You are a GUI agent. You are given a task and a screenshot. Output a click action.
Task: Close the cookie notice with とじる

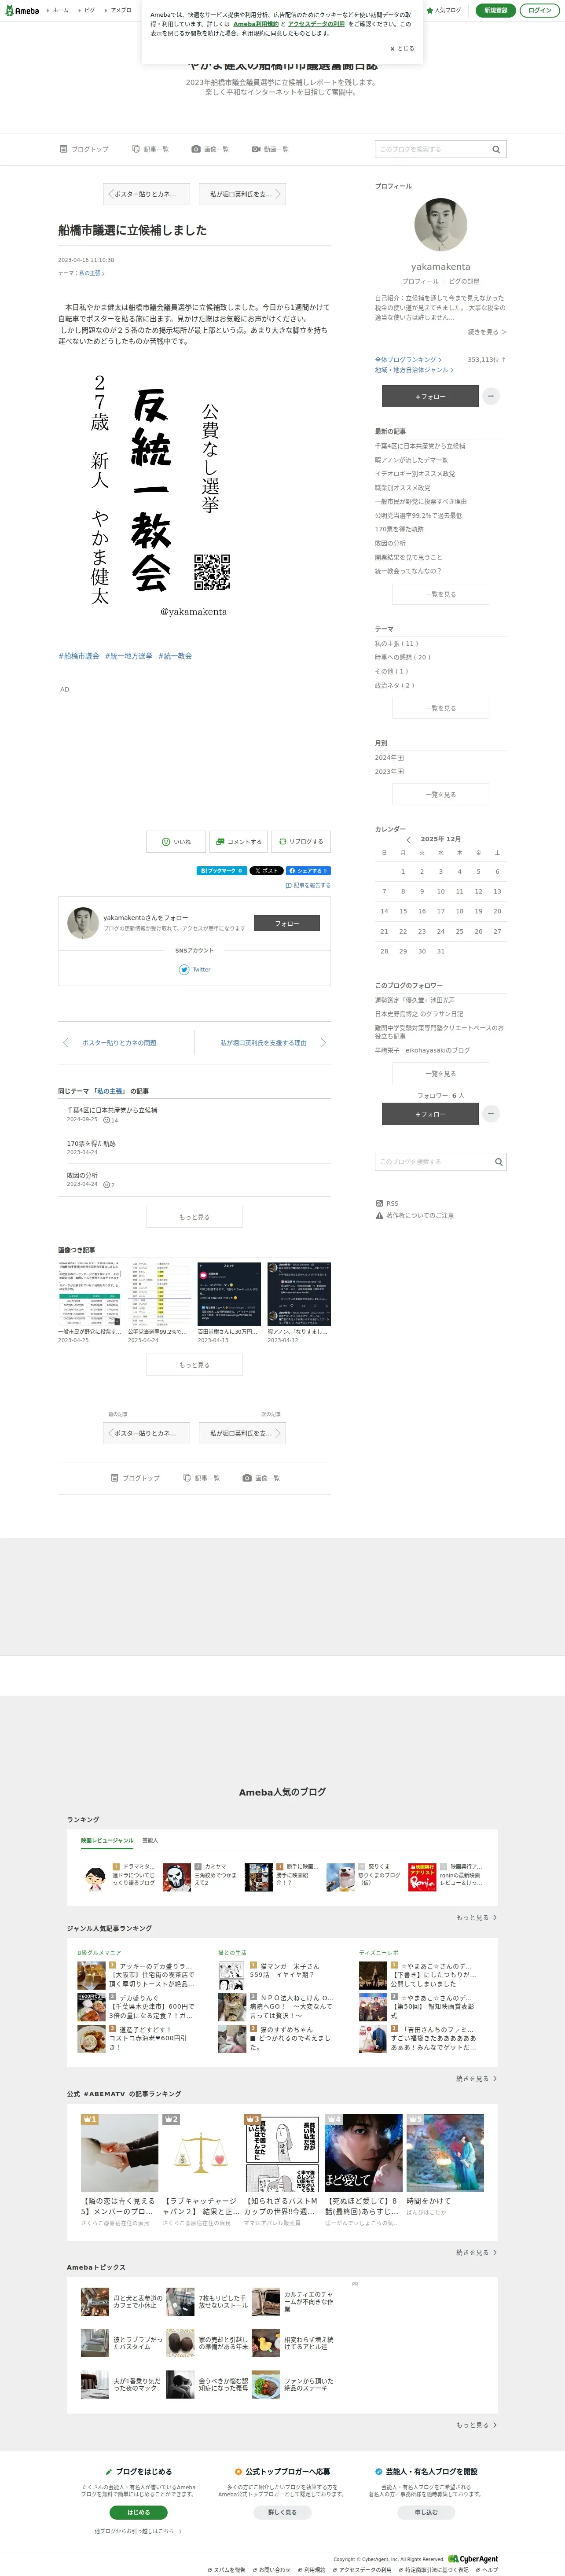402,48
